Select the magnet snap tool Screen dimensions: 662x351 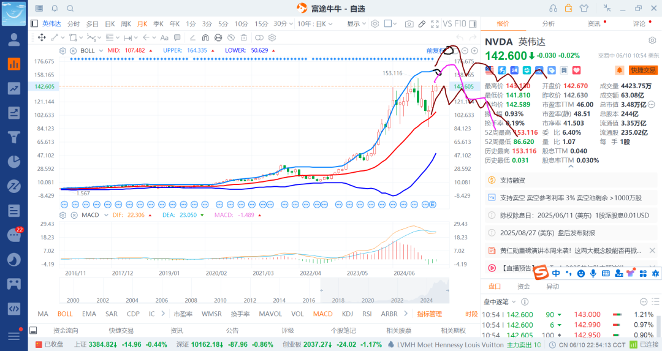pyautogui.click(x=205, y=37)
